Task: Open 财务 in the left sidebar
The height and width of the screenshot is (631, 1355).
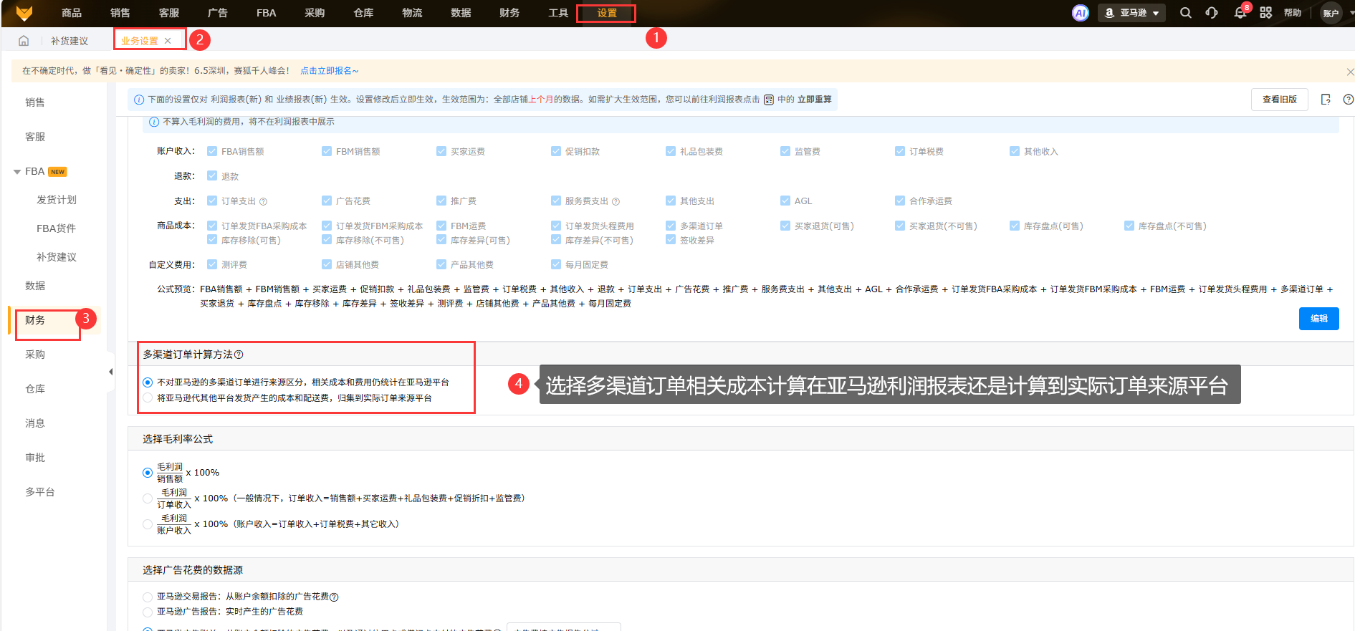Action: click(35, 320)
